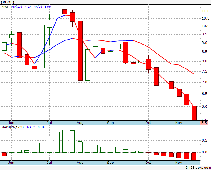Click the last red MACD histogram bar
211x170 pixels.
[x=194, y=156]
